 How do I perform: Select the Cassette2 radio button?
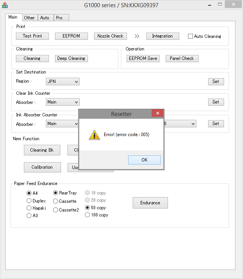[x=55, y=210]
